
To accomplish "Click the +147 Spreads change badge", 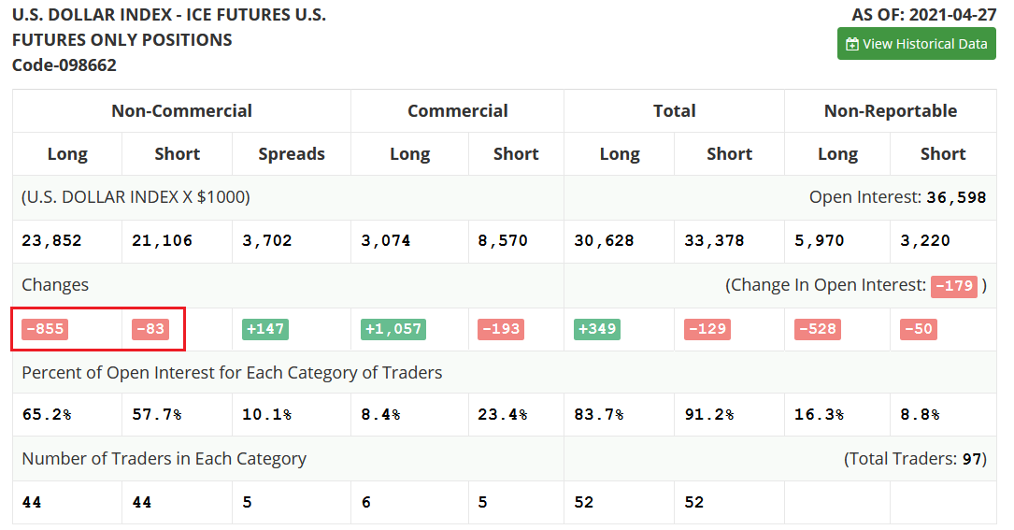I will click(x=265, y=329).
